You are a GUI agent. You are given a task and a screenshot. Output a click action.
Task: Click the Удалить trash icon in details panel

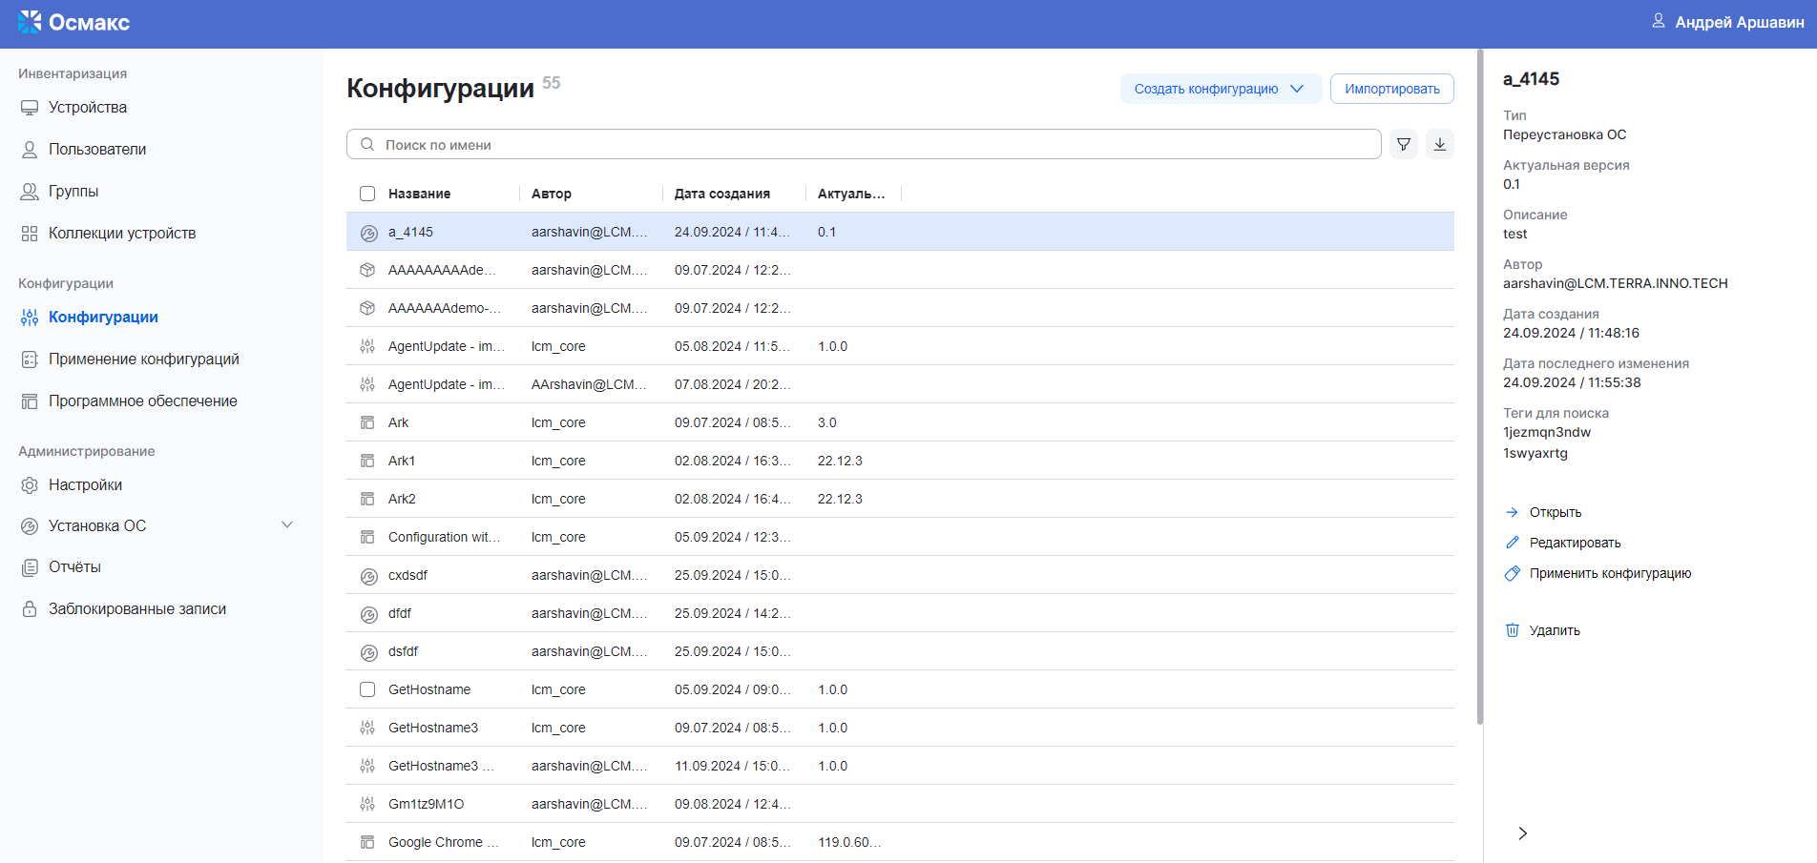pyautogui.click(x=1513, y=629)
